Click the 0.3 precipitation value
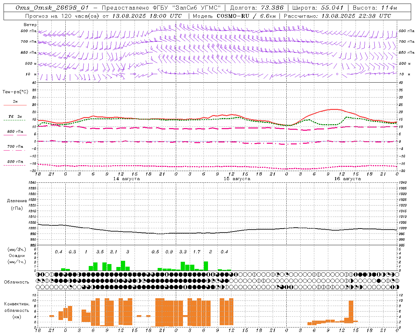The height and width of the screenshot is (333, 416). click(72, 252)
